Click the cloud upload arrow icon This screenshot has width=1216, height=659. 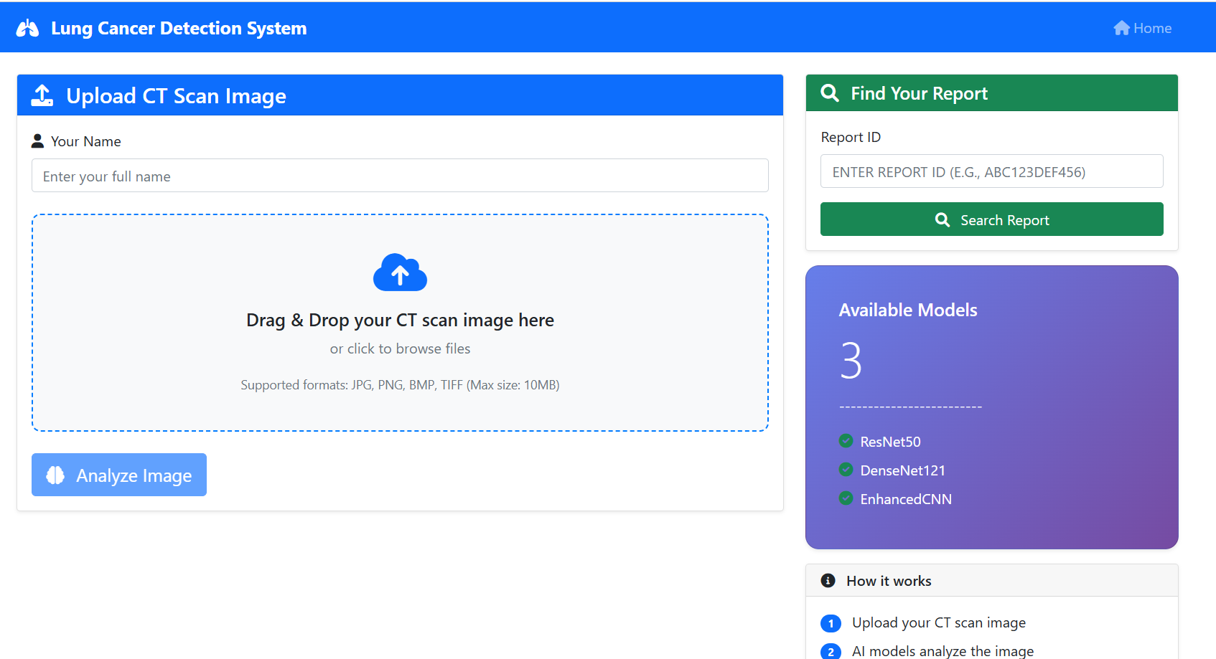coord(400,272)
